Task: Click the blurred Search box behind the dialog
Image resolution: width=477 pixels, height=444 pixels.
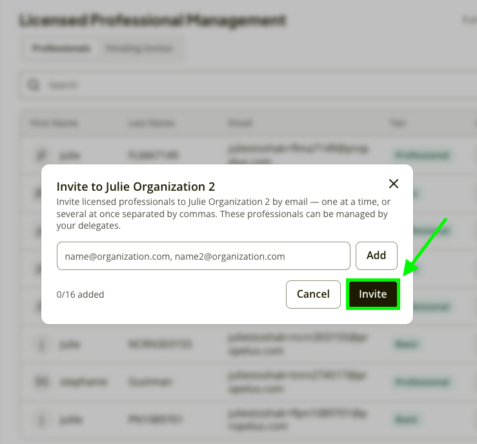Action: (x=249, y=85)
